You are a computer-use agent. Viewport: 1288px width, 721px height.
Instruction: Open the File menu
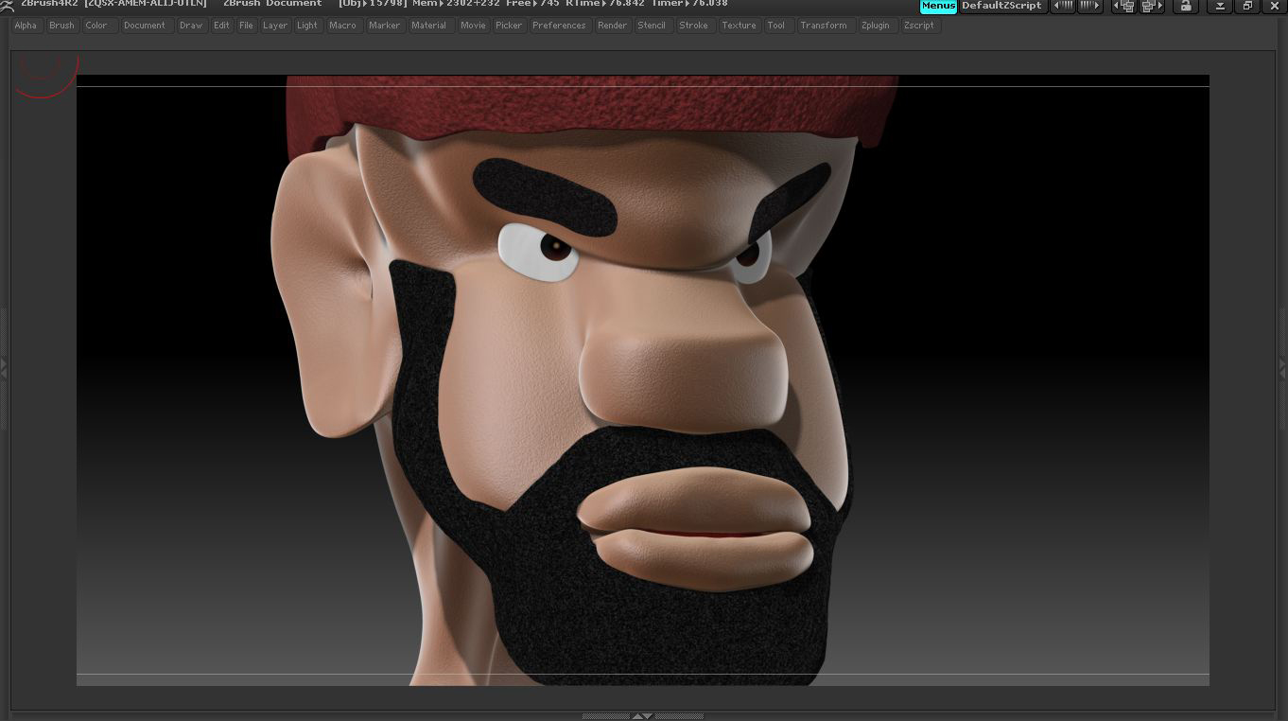[246, 26]
